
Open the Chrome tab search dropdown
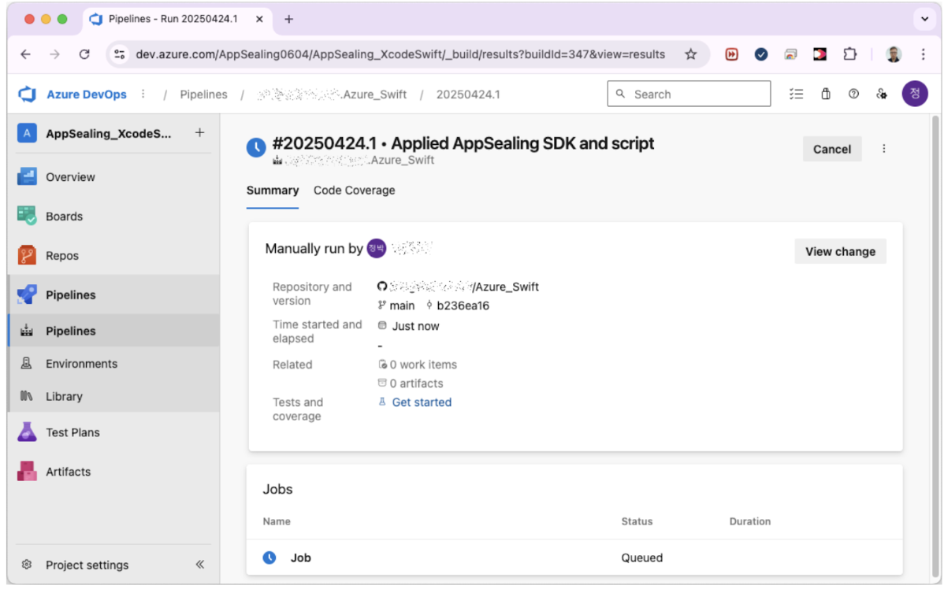pos(923,19)
